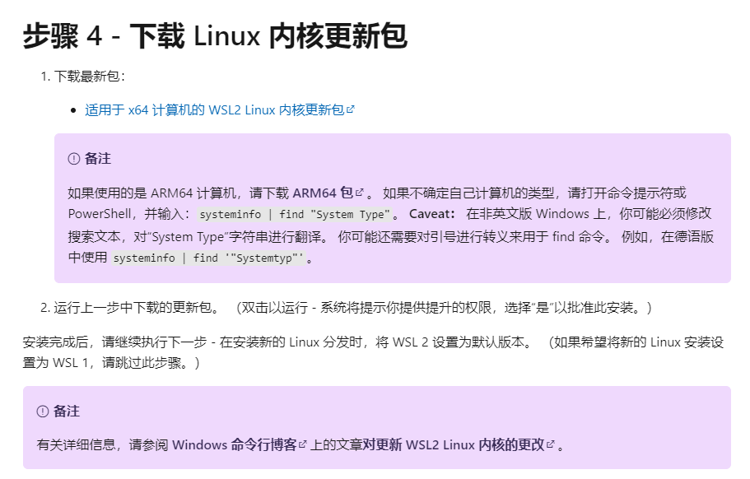The width and height of the screenshot is (750, 479).
Task: Open the Windows 命令行博客 link
Action: pyautogui.click(x=234, y=444)
